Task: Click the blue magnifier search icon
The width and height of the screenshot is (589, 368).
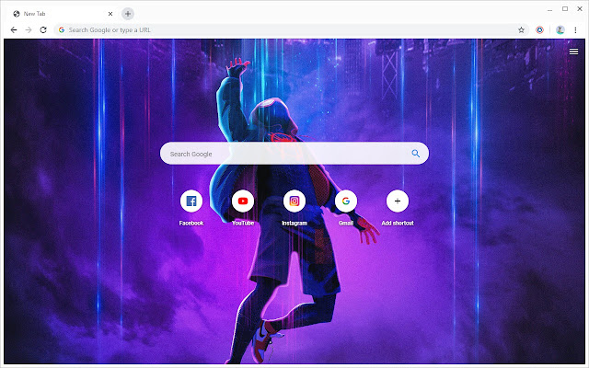Action: [415, 154]
